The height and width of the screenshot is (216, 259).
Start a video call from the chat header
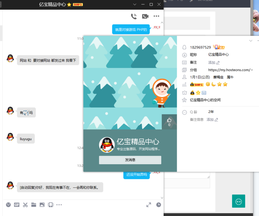[x=145, y=16]
